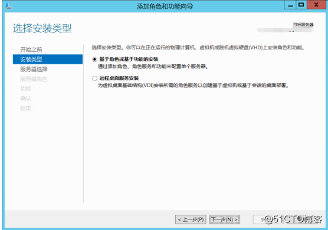Close the Add Roles wizard window
The width and height of the screenshot is (328, 230).
click(316, 5)
